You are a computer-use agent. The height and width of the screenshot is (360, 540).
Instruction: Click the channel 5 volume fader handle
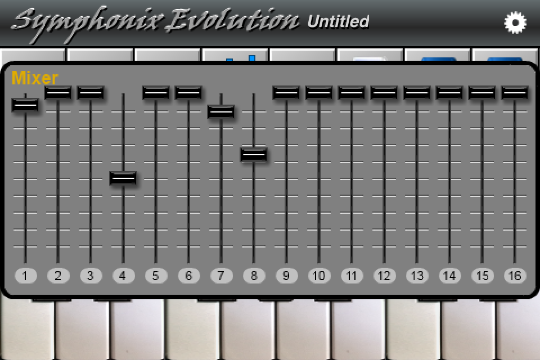tap(156, 93)
